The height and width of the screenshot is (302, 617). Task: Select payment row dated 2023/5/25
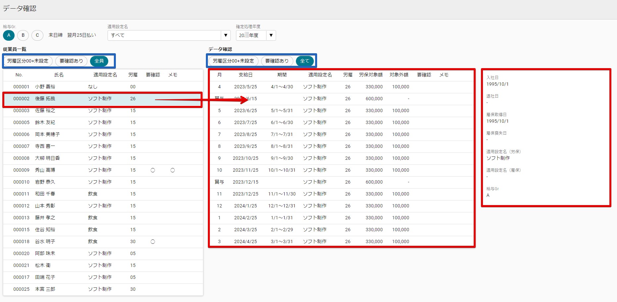point(342,87)
